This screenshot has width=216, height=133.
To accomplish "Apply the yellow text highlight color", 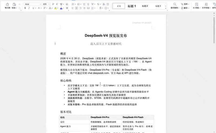I will (56, 8).
